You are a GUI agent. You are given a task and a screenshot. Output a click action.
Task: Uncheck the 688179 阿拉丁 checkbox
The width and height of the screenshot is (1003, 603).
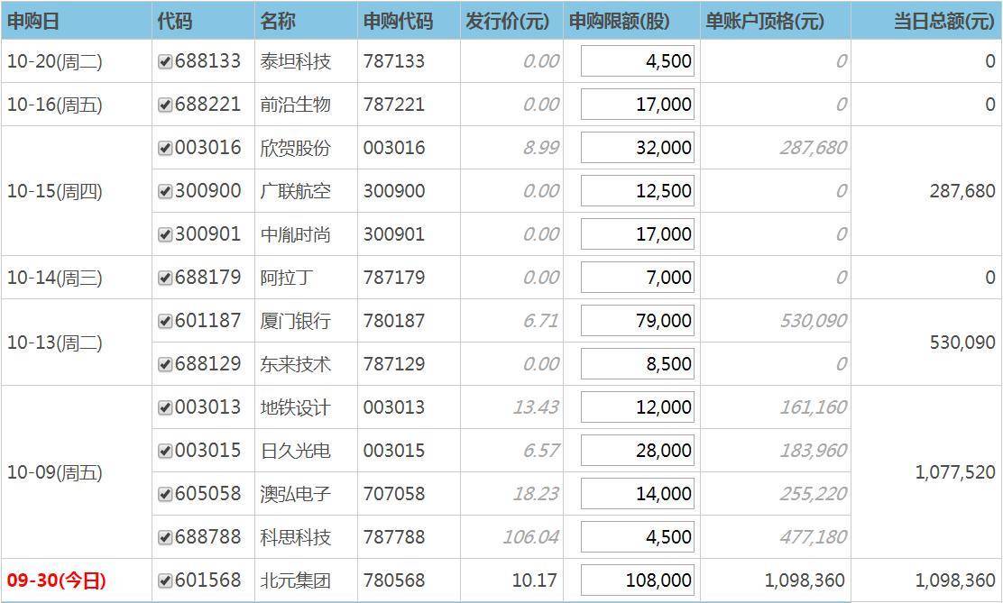(165, 278)
